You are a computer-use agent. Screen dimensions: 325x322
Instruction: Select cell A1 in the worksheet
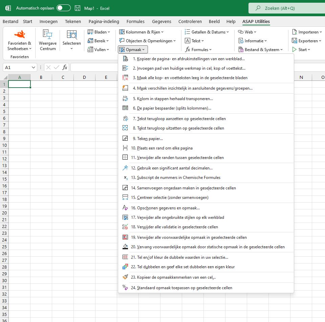point(20,84)
